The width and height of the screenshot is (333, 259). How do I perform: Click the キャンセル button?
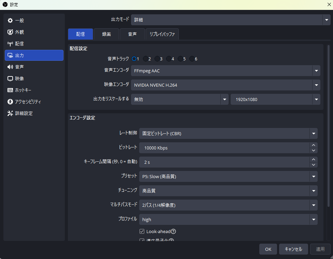[x=293, y=249]
